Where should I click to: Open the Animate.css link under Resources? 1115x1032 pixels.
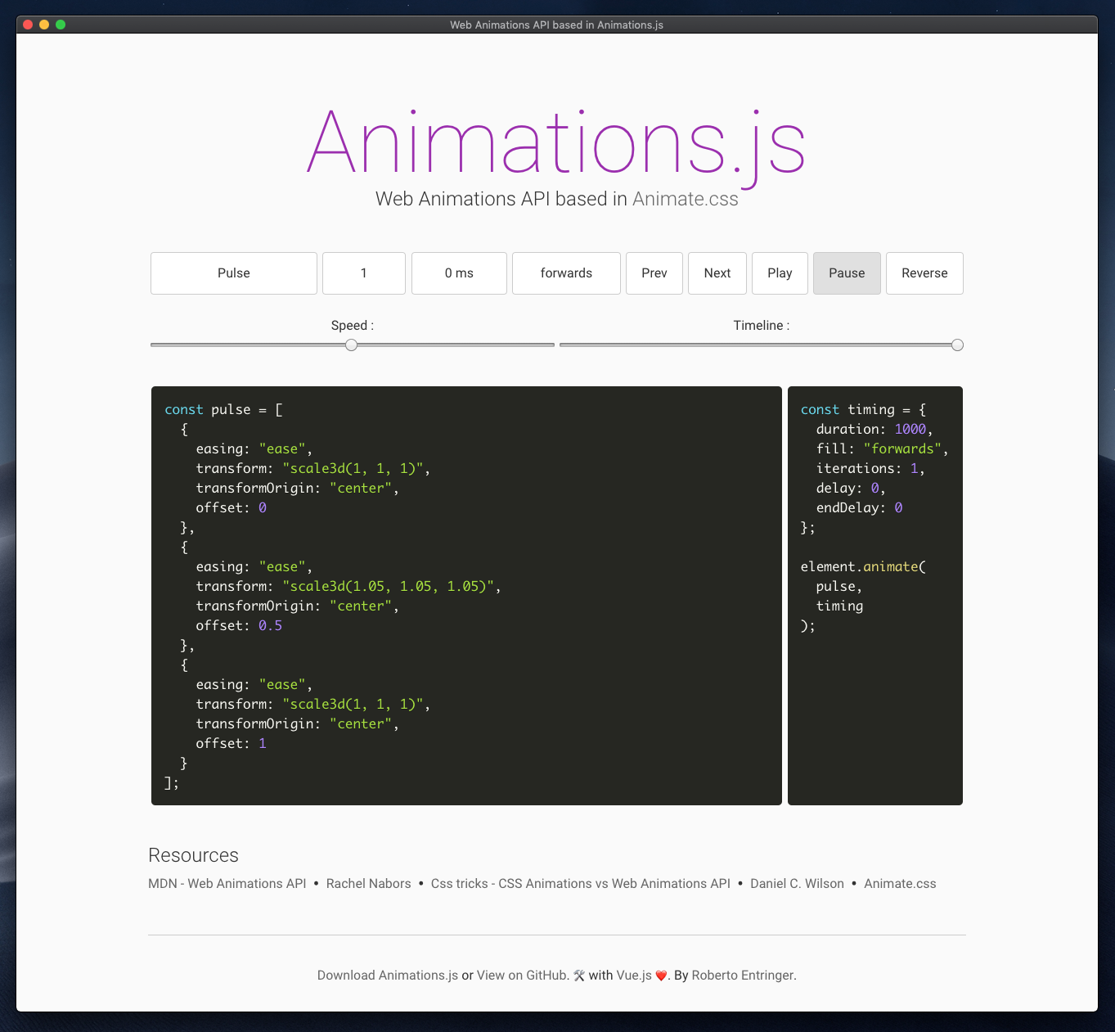click(x=900, y=884)
